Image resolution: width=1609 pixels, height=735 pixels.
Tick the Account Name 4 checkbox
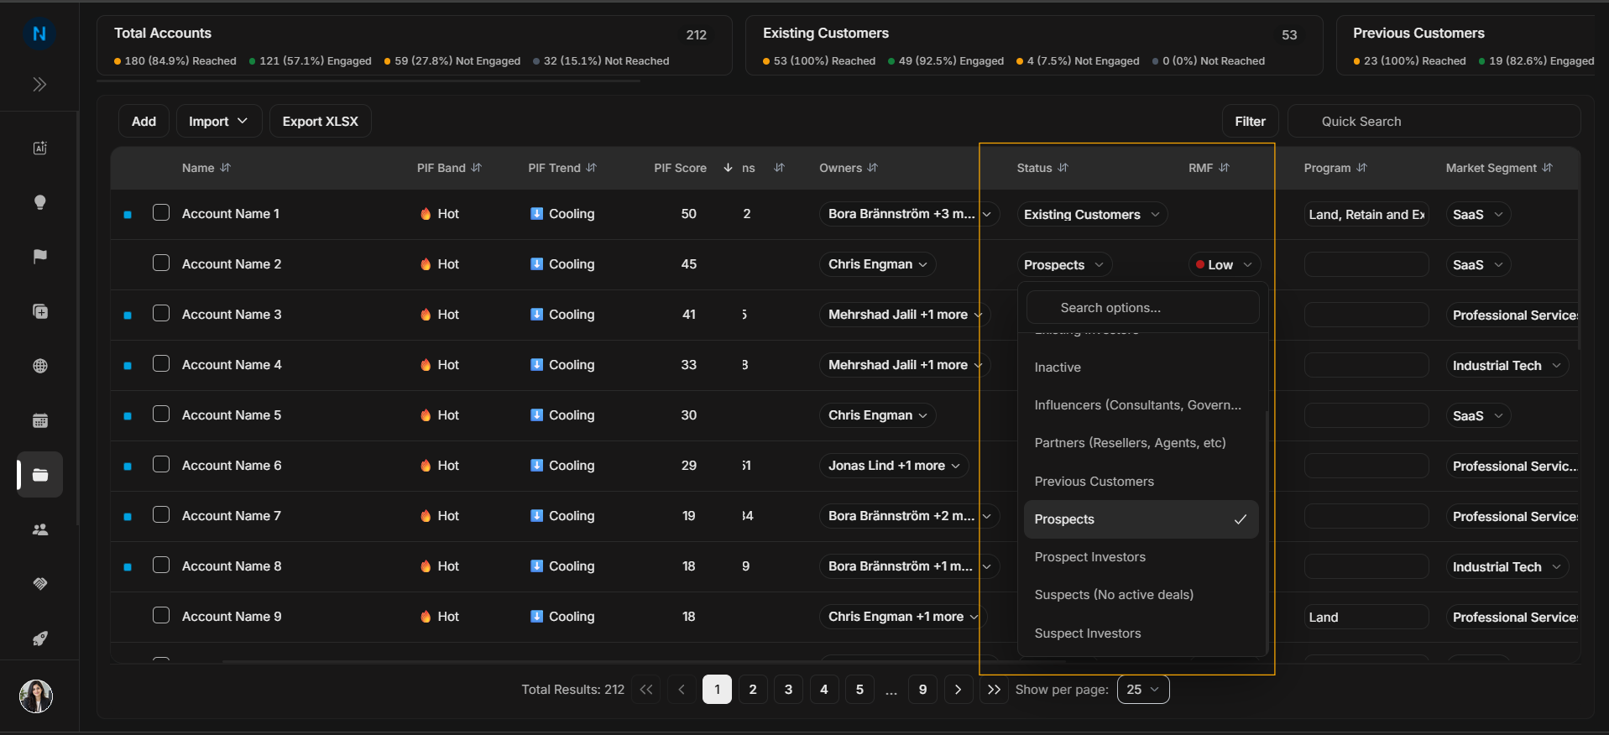click(161, 364)
